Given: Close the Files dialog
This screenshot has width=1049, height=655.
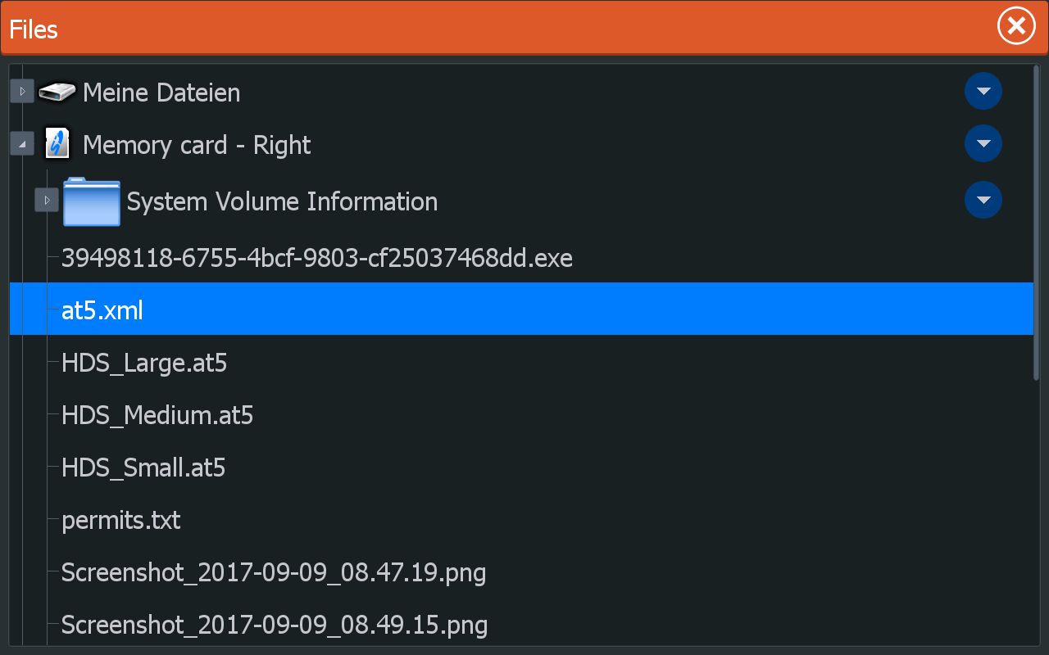Looking at the screenshot, I should tap(1016, 27).
